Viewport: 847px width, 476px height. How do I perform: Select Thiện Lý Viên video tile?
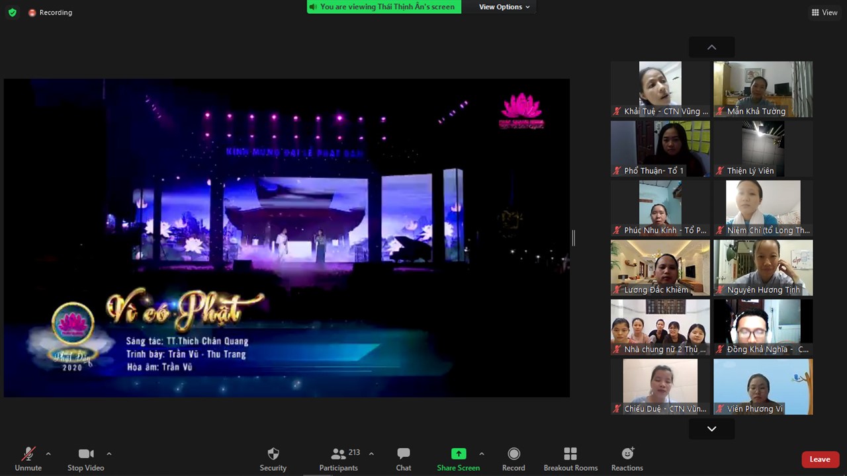[x=763, y=149]
